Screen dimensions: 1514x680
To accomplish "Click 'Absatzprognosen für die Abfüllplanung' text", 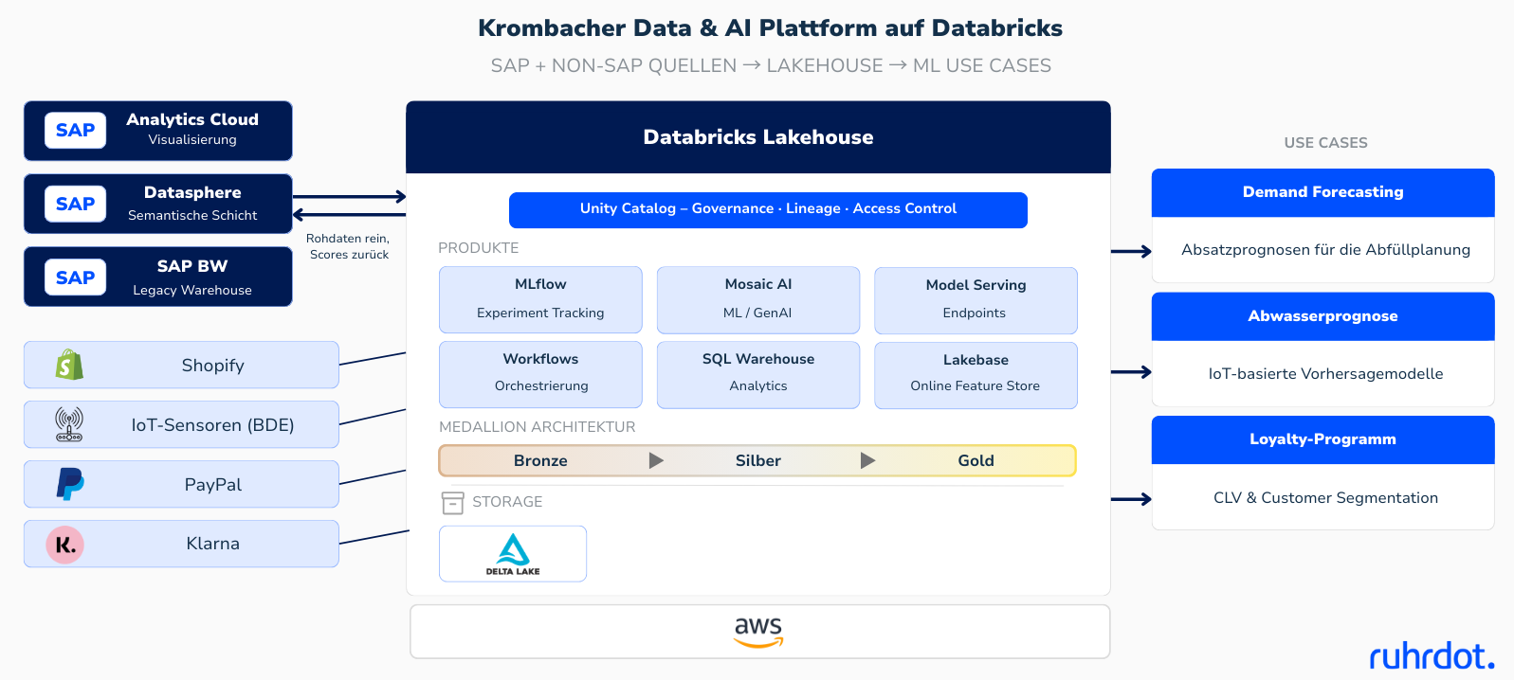I will [x=1325, y=250].
